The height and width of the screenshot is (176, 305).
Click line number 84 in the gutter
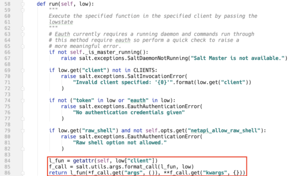click(x=7, y=161)
